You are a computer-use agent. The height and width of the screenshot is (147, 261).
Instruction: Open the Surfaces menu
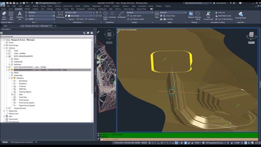coord(58,6)
